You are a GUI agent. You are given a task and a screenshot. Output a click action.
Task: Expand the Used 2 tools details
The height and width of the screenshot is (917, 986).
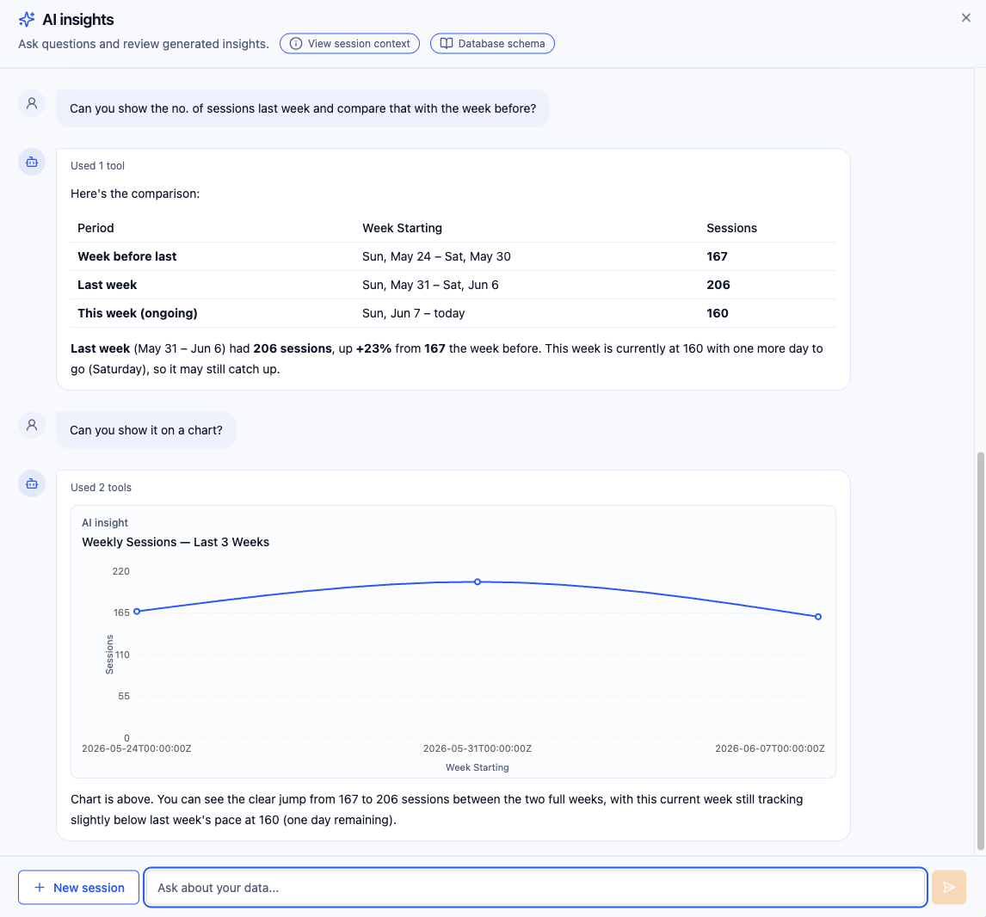click(101, 488)
